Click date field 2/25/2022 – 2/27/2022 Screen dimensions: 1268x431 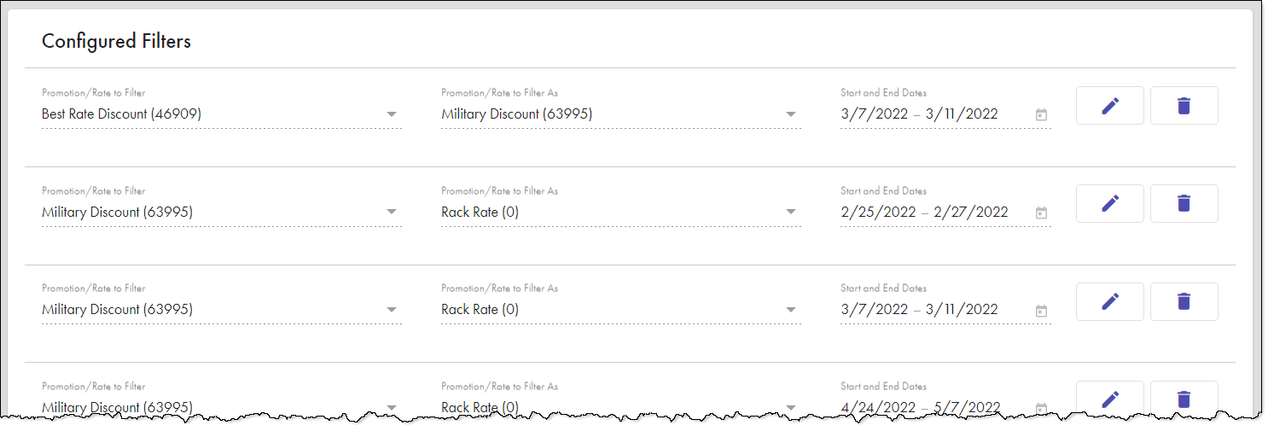point(945,212)
